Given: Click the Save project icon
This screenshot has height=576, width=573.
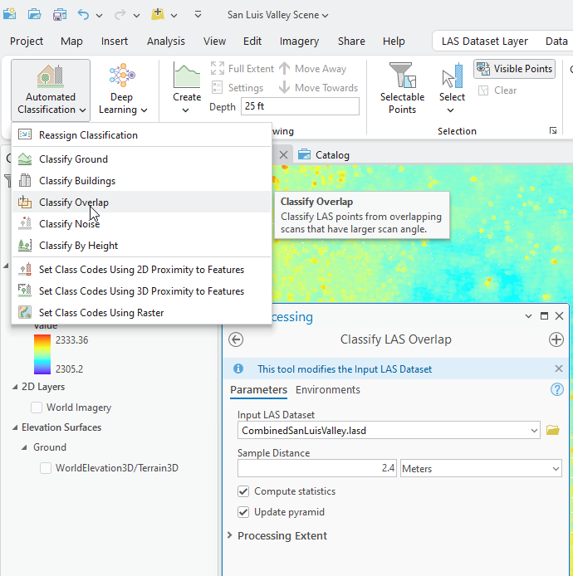Looking at the screenshot, I should [x=60, y=15].
